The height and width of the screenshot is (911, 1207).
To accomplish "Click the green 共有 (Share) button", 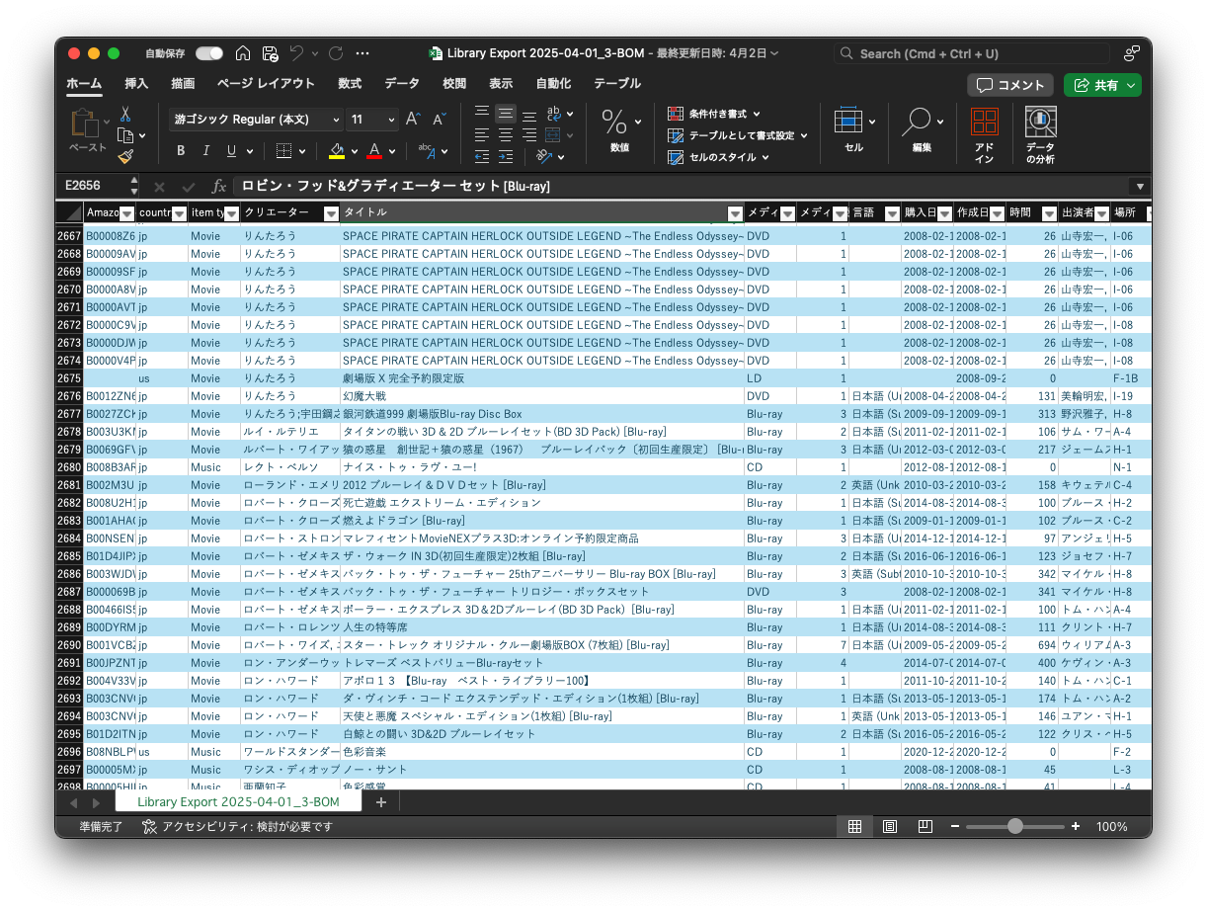I will click(1101, 85).
